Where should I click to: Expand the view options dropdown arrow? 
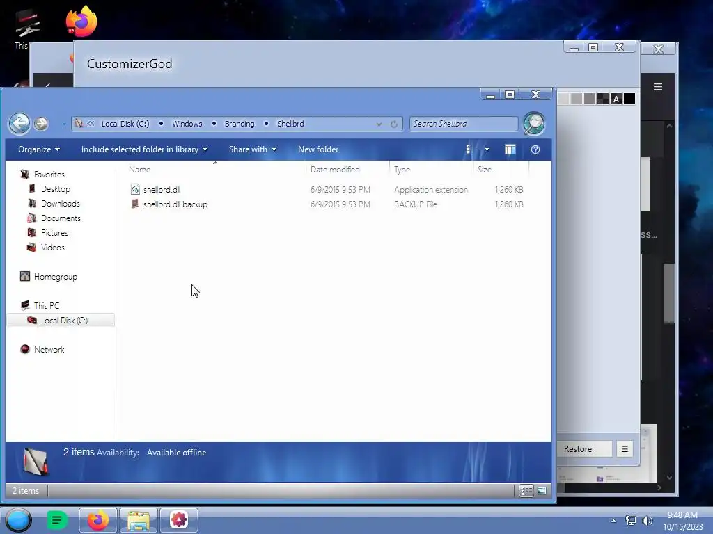point(487,149)
